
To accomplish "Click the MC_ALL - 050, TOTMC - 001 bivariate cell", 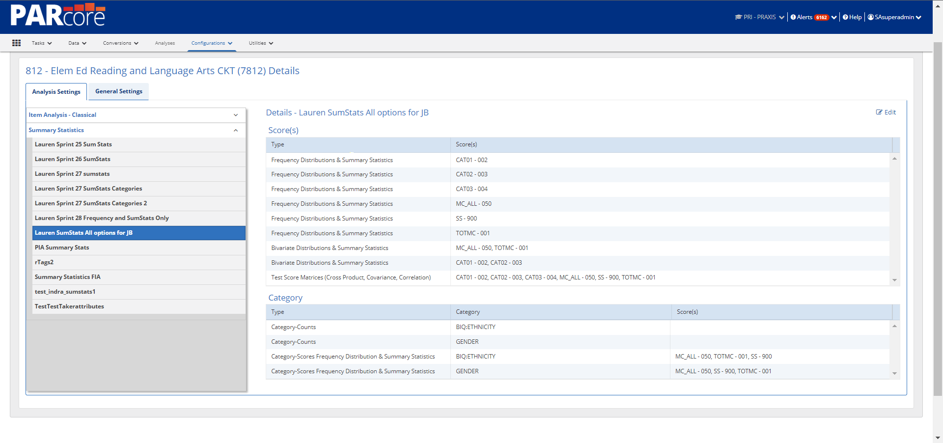I will 670,248.
